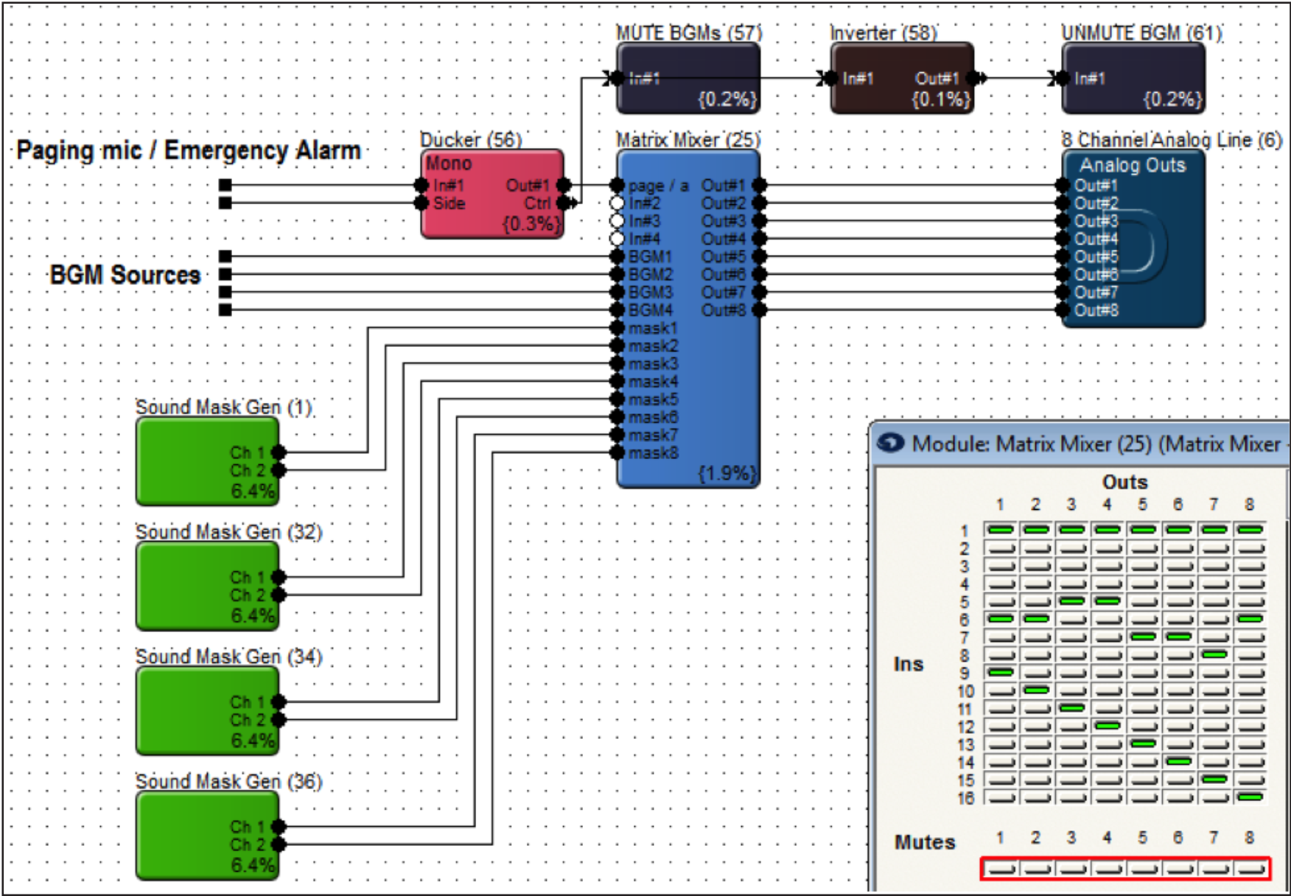Toggle matrix crosspoint In 5 to Out 3
The width and height of the screenshot is (1291, 896).
(x=1071, y=601)
